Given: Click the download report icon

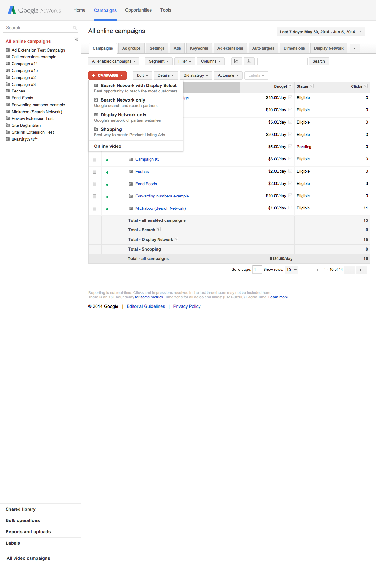Looking at the screenshot, I should pos(249,61).
